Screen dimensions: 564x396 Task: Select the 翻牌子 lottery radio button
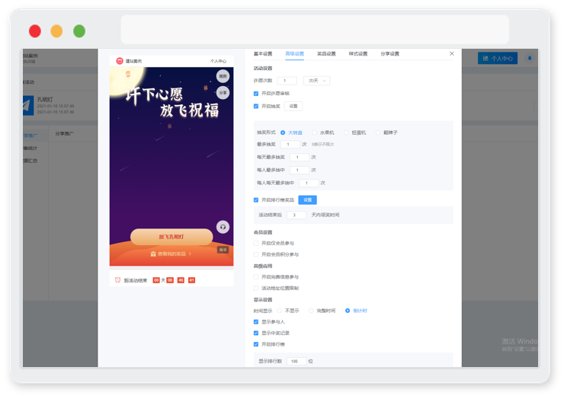point(378,133)
